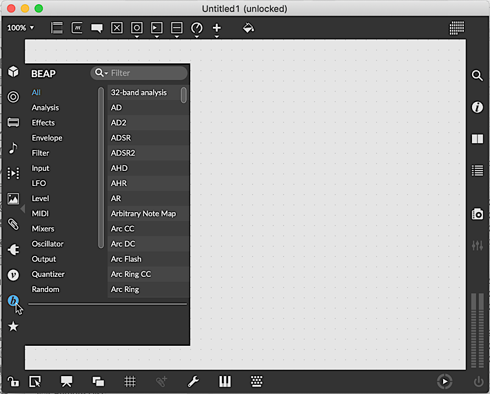The height and width of the screenshot is (394, 490).
Task: Open the mixer sliders icon
Action: point(477,246)
